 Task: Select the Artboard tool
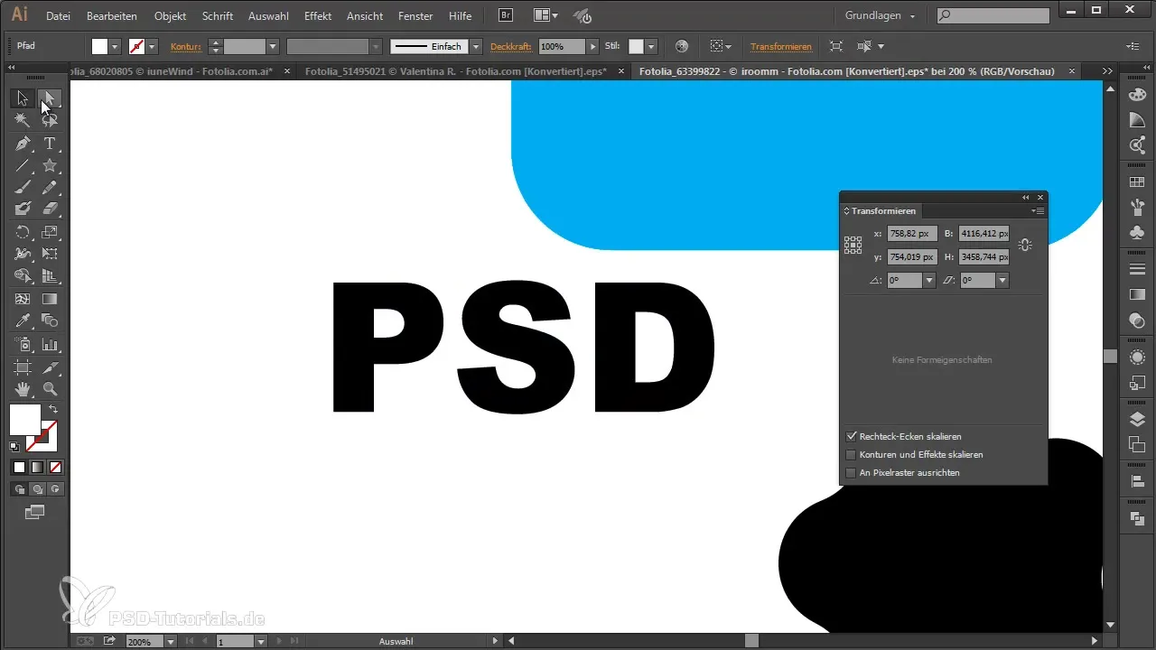[23, 367]
